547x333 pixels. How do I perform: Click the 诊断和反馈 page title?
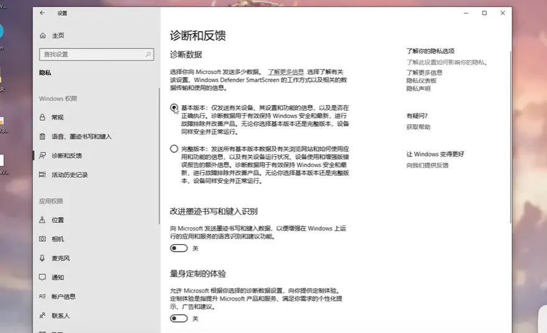(198, 35)
